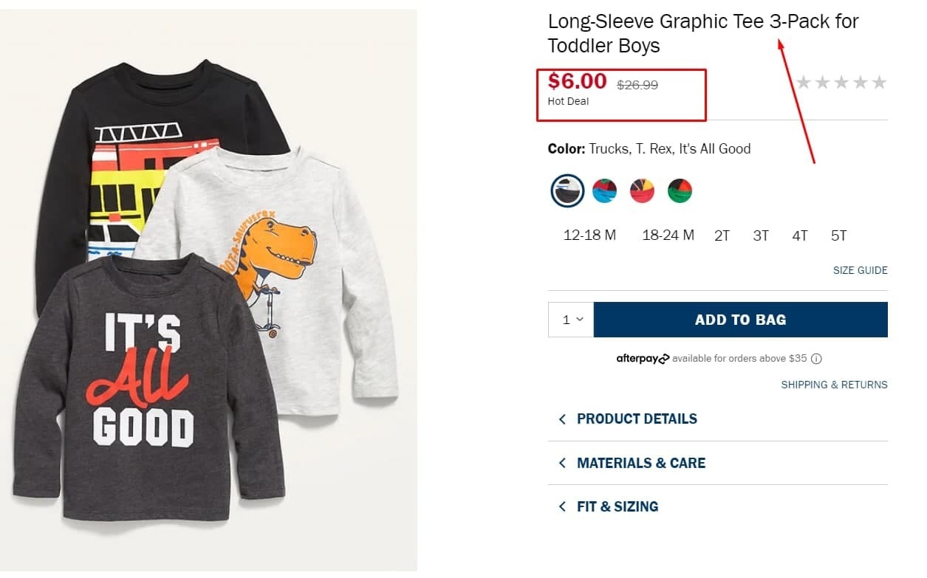
Task: Click the first rating star
Action: click(x=803, y=83)
